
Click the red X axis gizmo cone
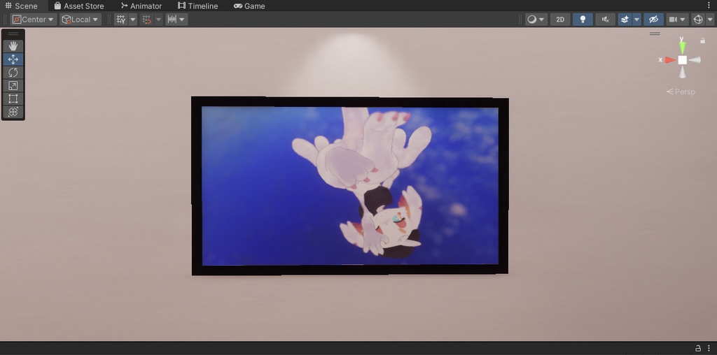pyautogui.click(x=670, y=60)
